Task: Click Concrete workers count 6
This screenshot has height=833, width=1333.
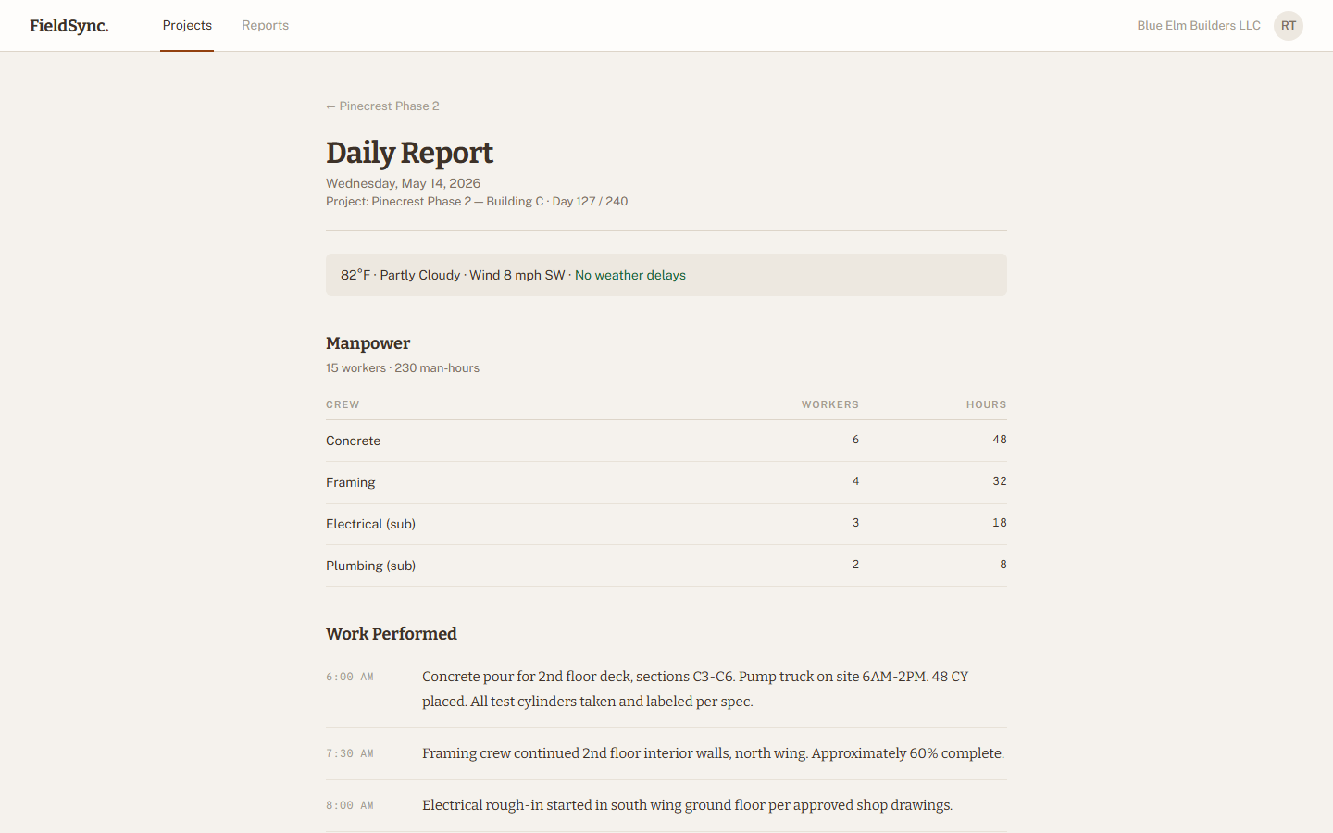Action: 855,440
